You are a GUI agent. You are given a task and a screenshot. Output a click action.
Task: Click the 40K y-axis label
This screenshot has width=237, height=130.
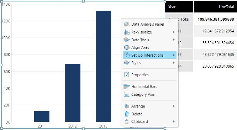7,88
